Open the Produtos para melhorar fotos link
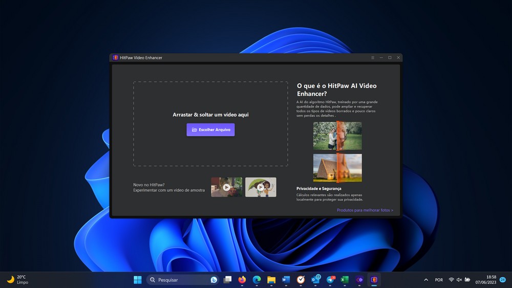This screenshot has height=288, width=512. [365, 210]
